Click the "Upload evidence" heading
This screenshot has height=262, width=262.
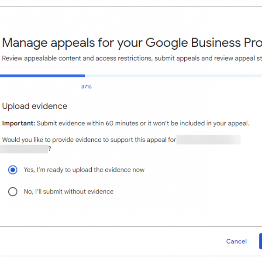tap(35, 106)
